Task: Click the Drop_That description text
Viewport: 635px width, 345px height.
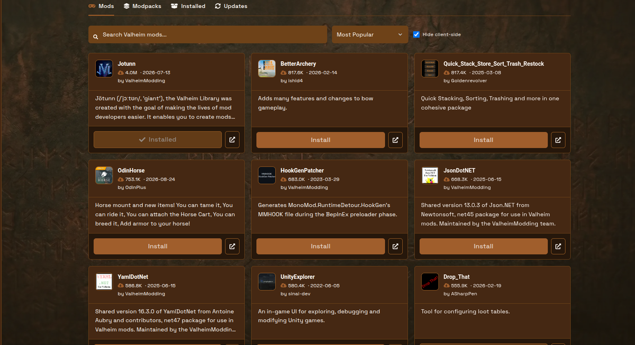Action: (466, 312)
